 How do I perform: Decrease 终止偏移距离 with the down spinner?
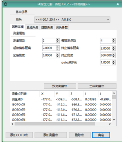[113, 50]
